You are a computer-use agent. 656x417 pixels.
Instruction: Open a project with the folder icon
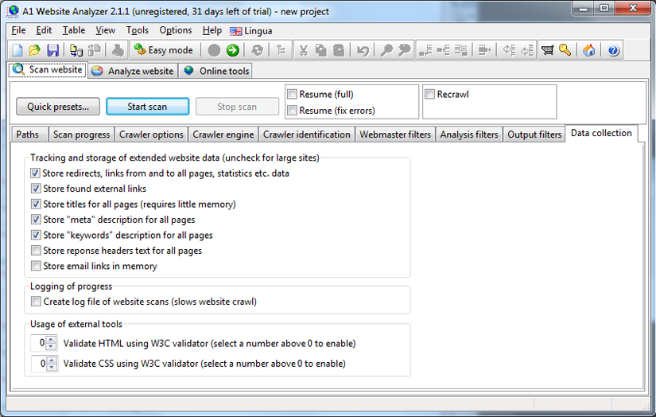point(35,50)
